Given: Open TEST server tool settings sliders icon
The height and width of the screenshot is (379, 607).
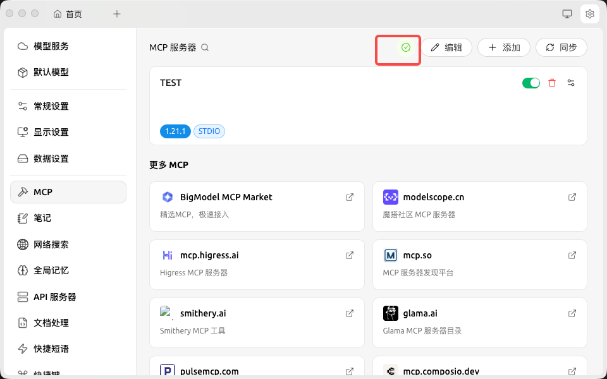Looking at the screenshot, I should [571, 83].
